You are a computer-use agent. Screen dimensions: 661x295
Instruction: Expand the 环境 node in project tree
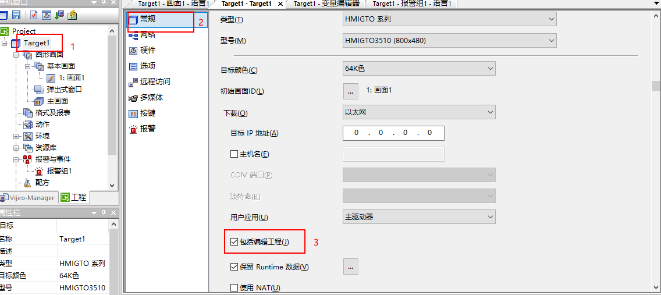16,136
